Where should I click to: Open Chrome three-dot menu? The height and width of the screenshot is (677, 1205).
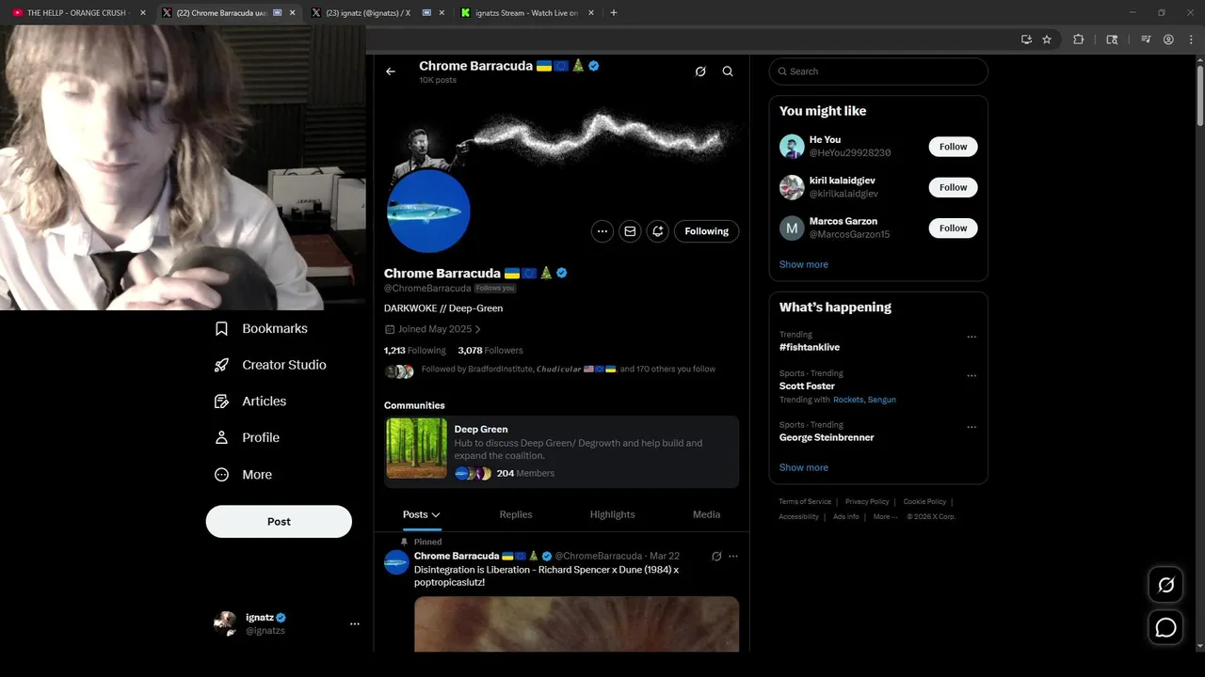(x=1190, y=39)
